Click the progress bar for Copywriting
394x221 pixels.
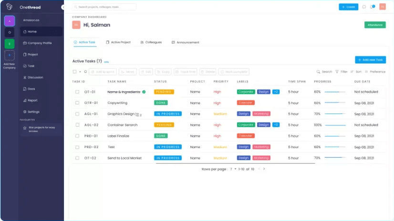pyautogui.click(x=335, y=103)
